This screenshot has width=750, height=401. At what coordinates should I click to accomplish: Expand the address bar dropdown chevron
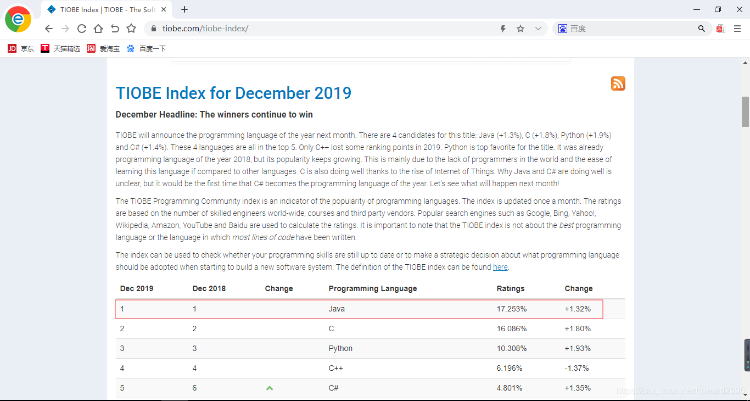538,29
